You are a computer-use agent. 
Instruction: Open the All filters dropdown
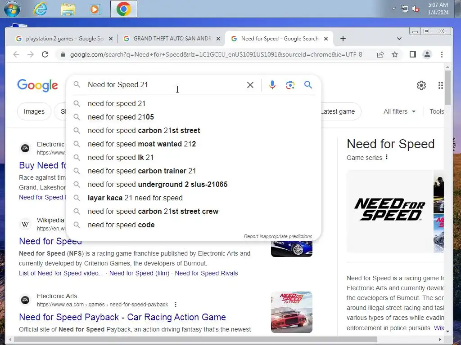click(400, 111)
